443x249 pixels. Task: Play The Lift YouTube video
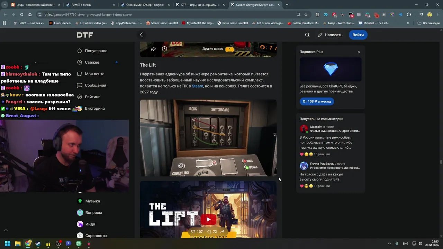click(x=208, y=219)
